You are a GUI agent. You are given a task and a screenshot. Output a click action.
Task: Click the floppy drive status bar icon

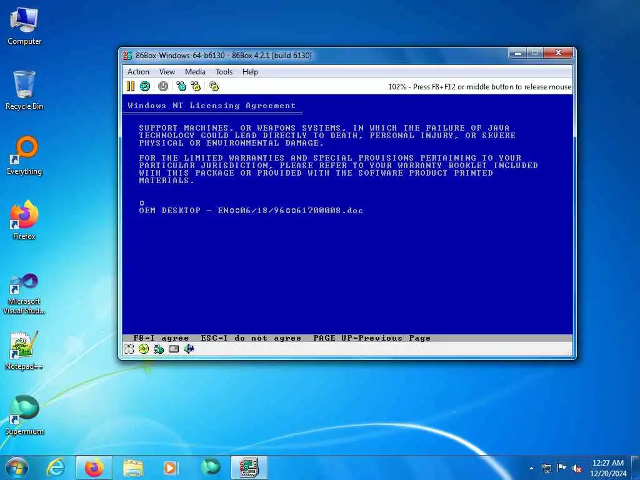coord(129,349)
